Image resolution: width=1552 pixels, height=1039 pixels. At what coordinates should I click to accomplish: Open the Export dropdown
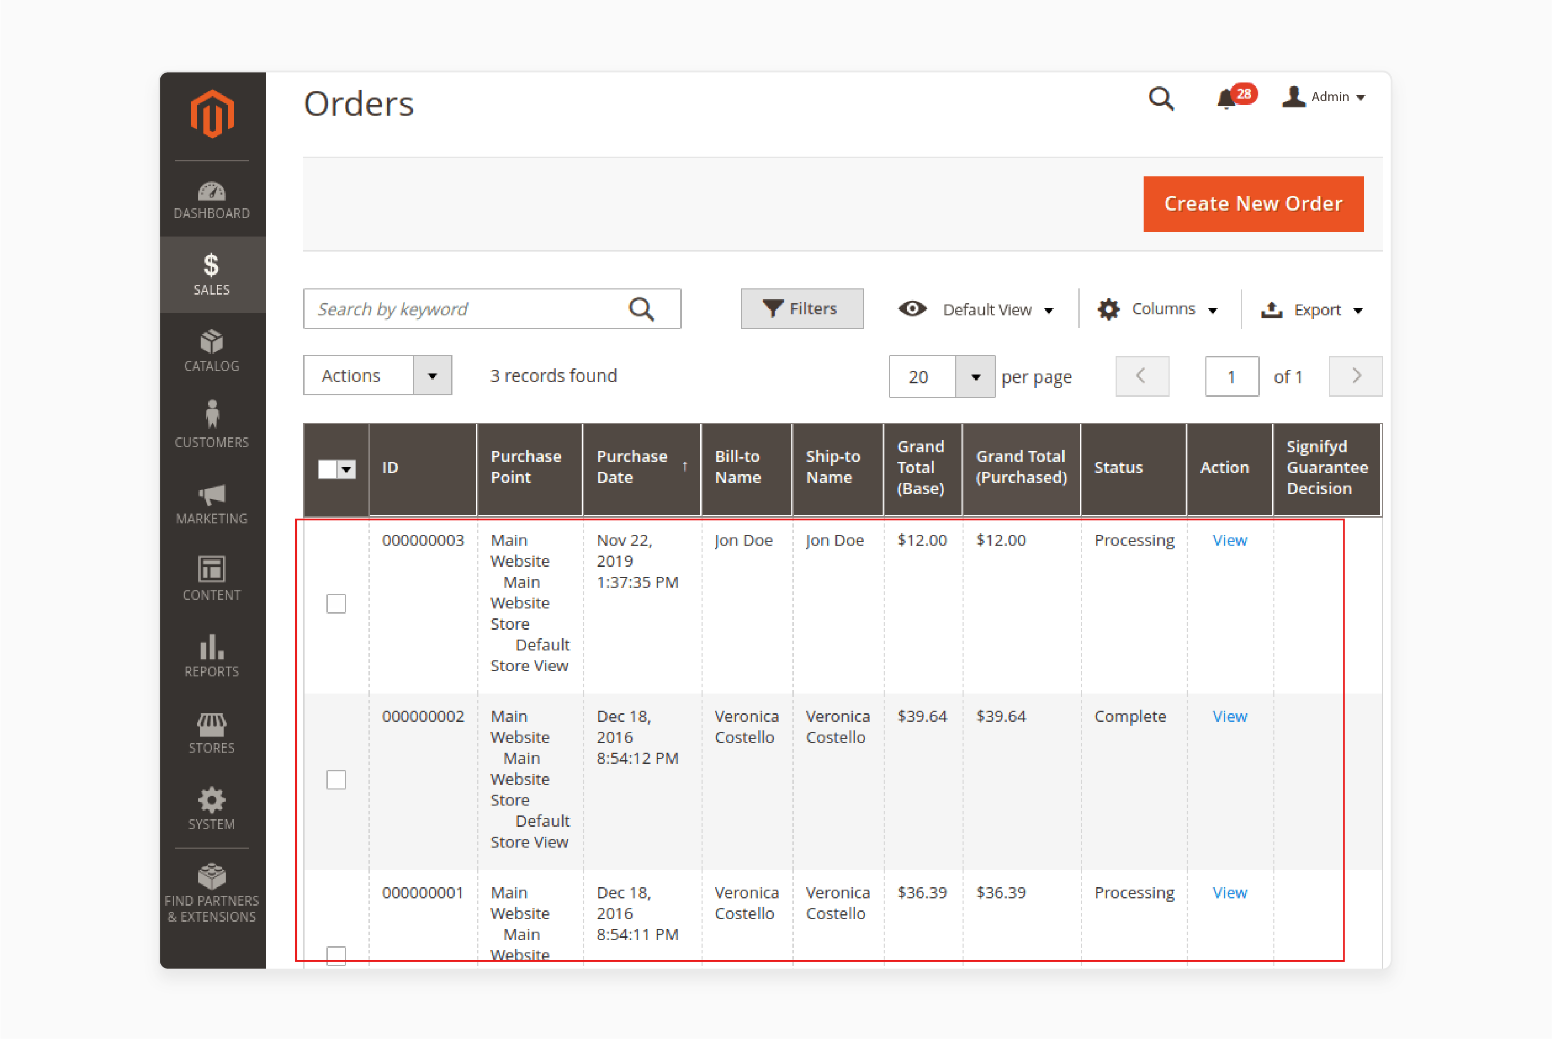1311,310
